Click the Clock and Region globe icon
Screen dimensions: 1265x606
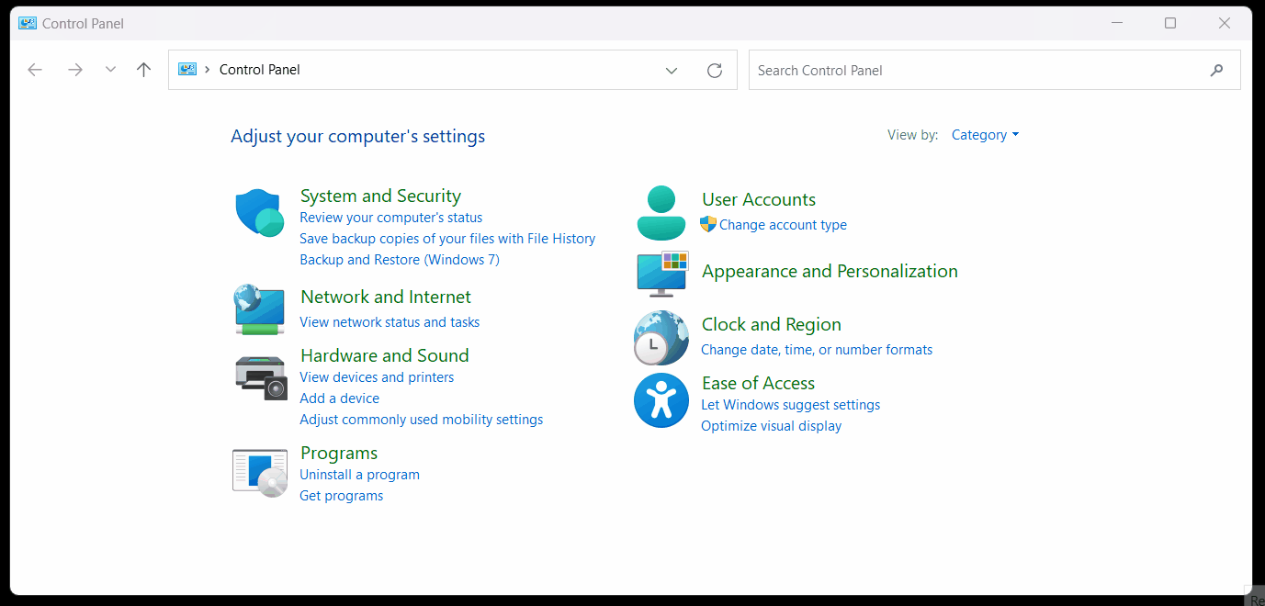[x=661, y=338]
